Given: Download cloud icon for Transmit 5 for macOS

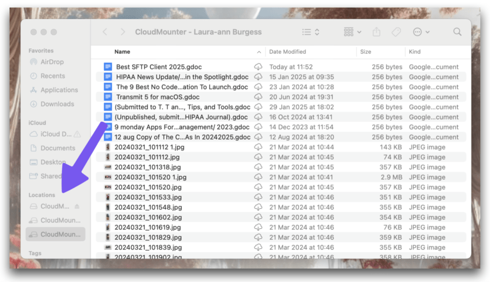Looking at the screenshot, I should 258,97.
